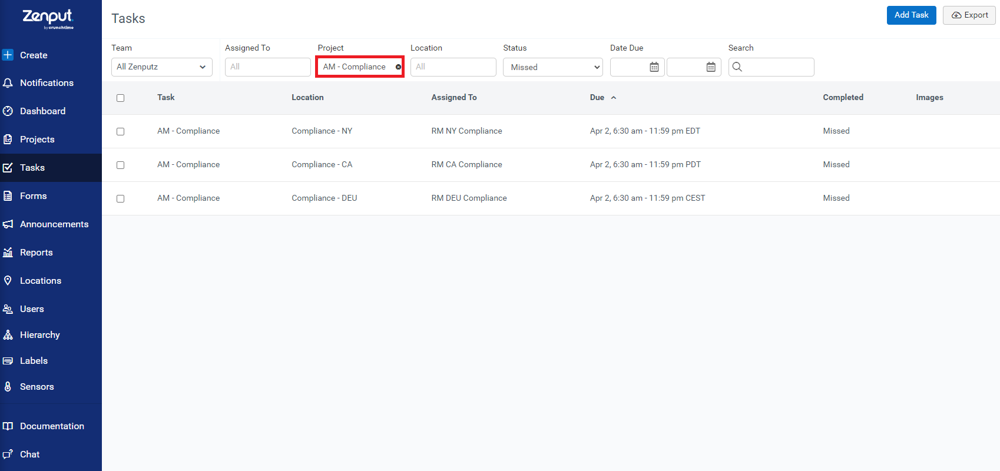Go to Announcements
1000x471 pixels.
coord(54,224)
